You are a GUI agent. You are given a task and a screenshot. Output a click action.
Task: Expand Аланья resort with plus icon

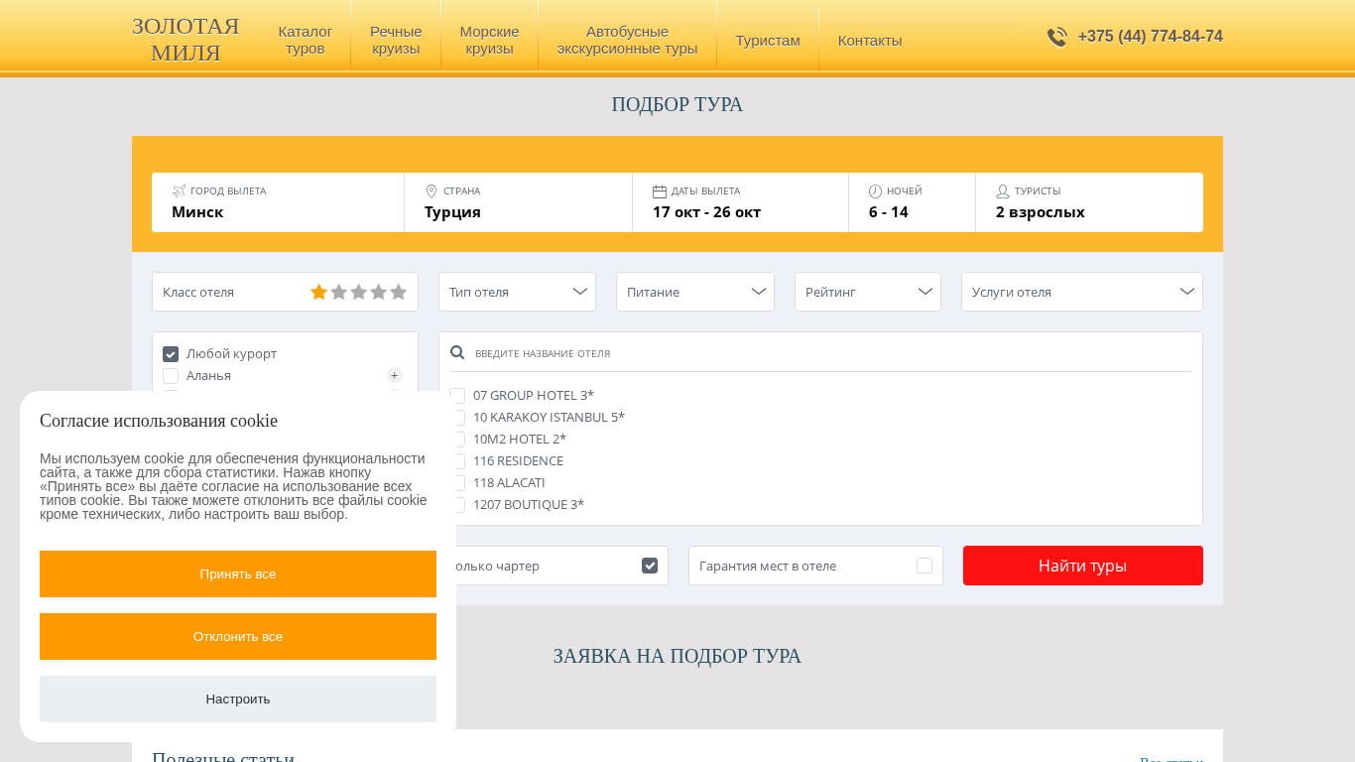point(395,375)
